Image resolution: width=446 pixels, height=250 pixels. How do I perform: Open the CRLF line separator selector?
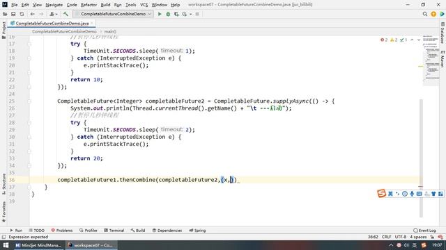pyautogui.click(x=386, y=237)
